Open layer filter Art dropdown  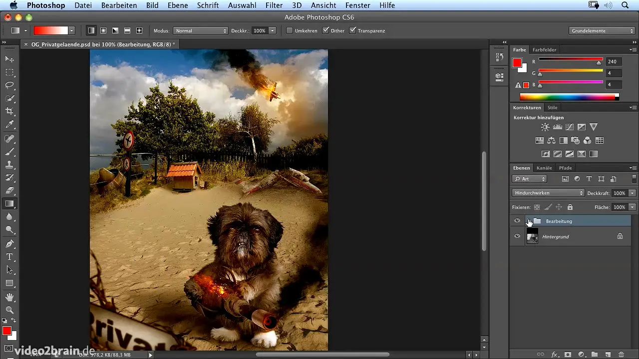530,179
